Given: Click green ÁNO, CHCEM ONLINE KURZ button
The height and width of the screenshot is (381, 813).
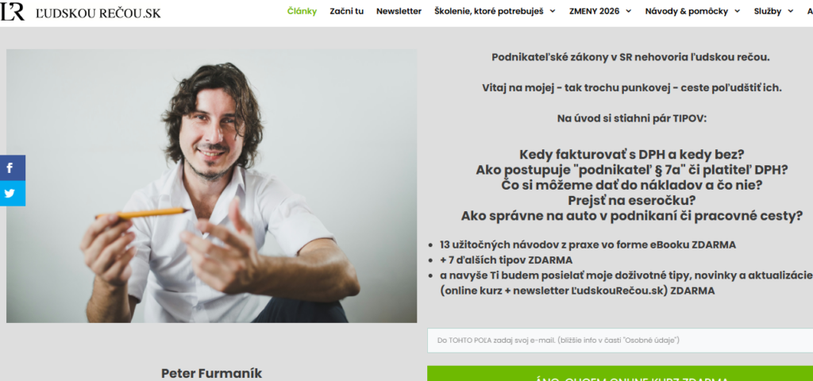Looking at the screenshot, I should coord(620,374).
